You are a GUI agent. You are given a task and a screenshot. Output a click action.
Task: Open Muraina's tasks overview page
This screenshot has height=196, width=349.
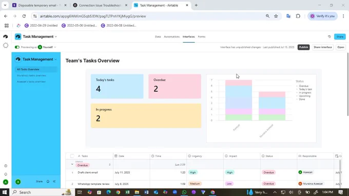pos(31,75)
